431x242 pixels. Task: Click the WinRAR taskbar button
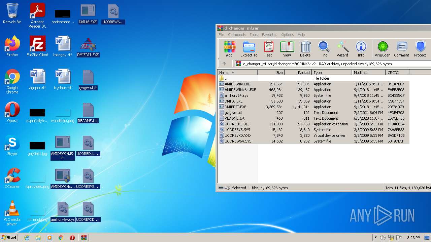tap(84, 238)
